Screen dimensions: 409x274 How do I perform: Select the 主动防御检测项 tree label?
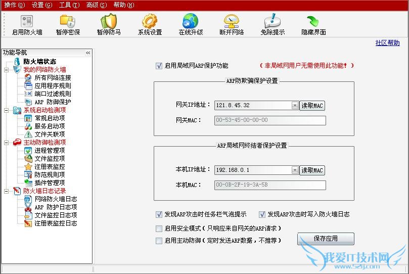coord(44,143)
